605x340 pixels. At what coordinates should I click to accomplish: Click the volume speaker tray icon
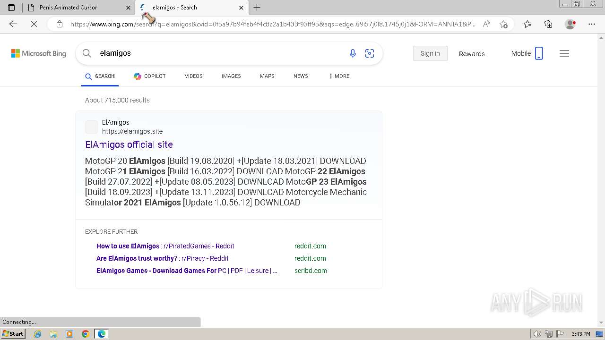point(537,334)
